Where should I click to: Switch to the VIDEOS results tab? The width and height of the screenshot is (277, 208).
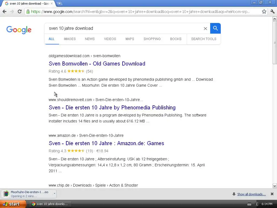[110, 39]
